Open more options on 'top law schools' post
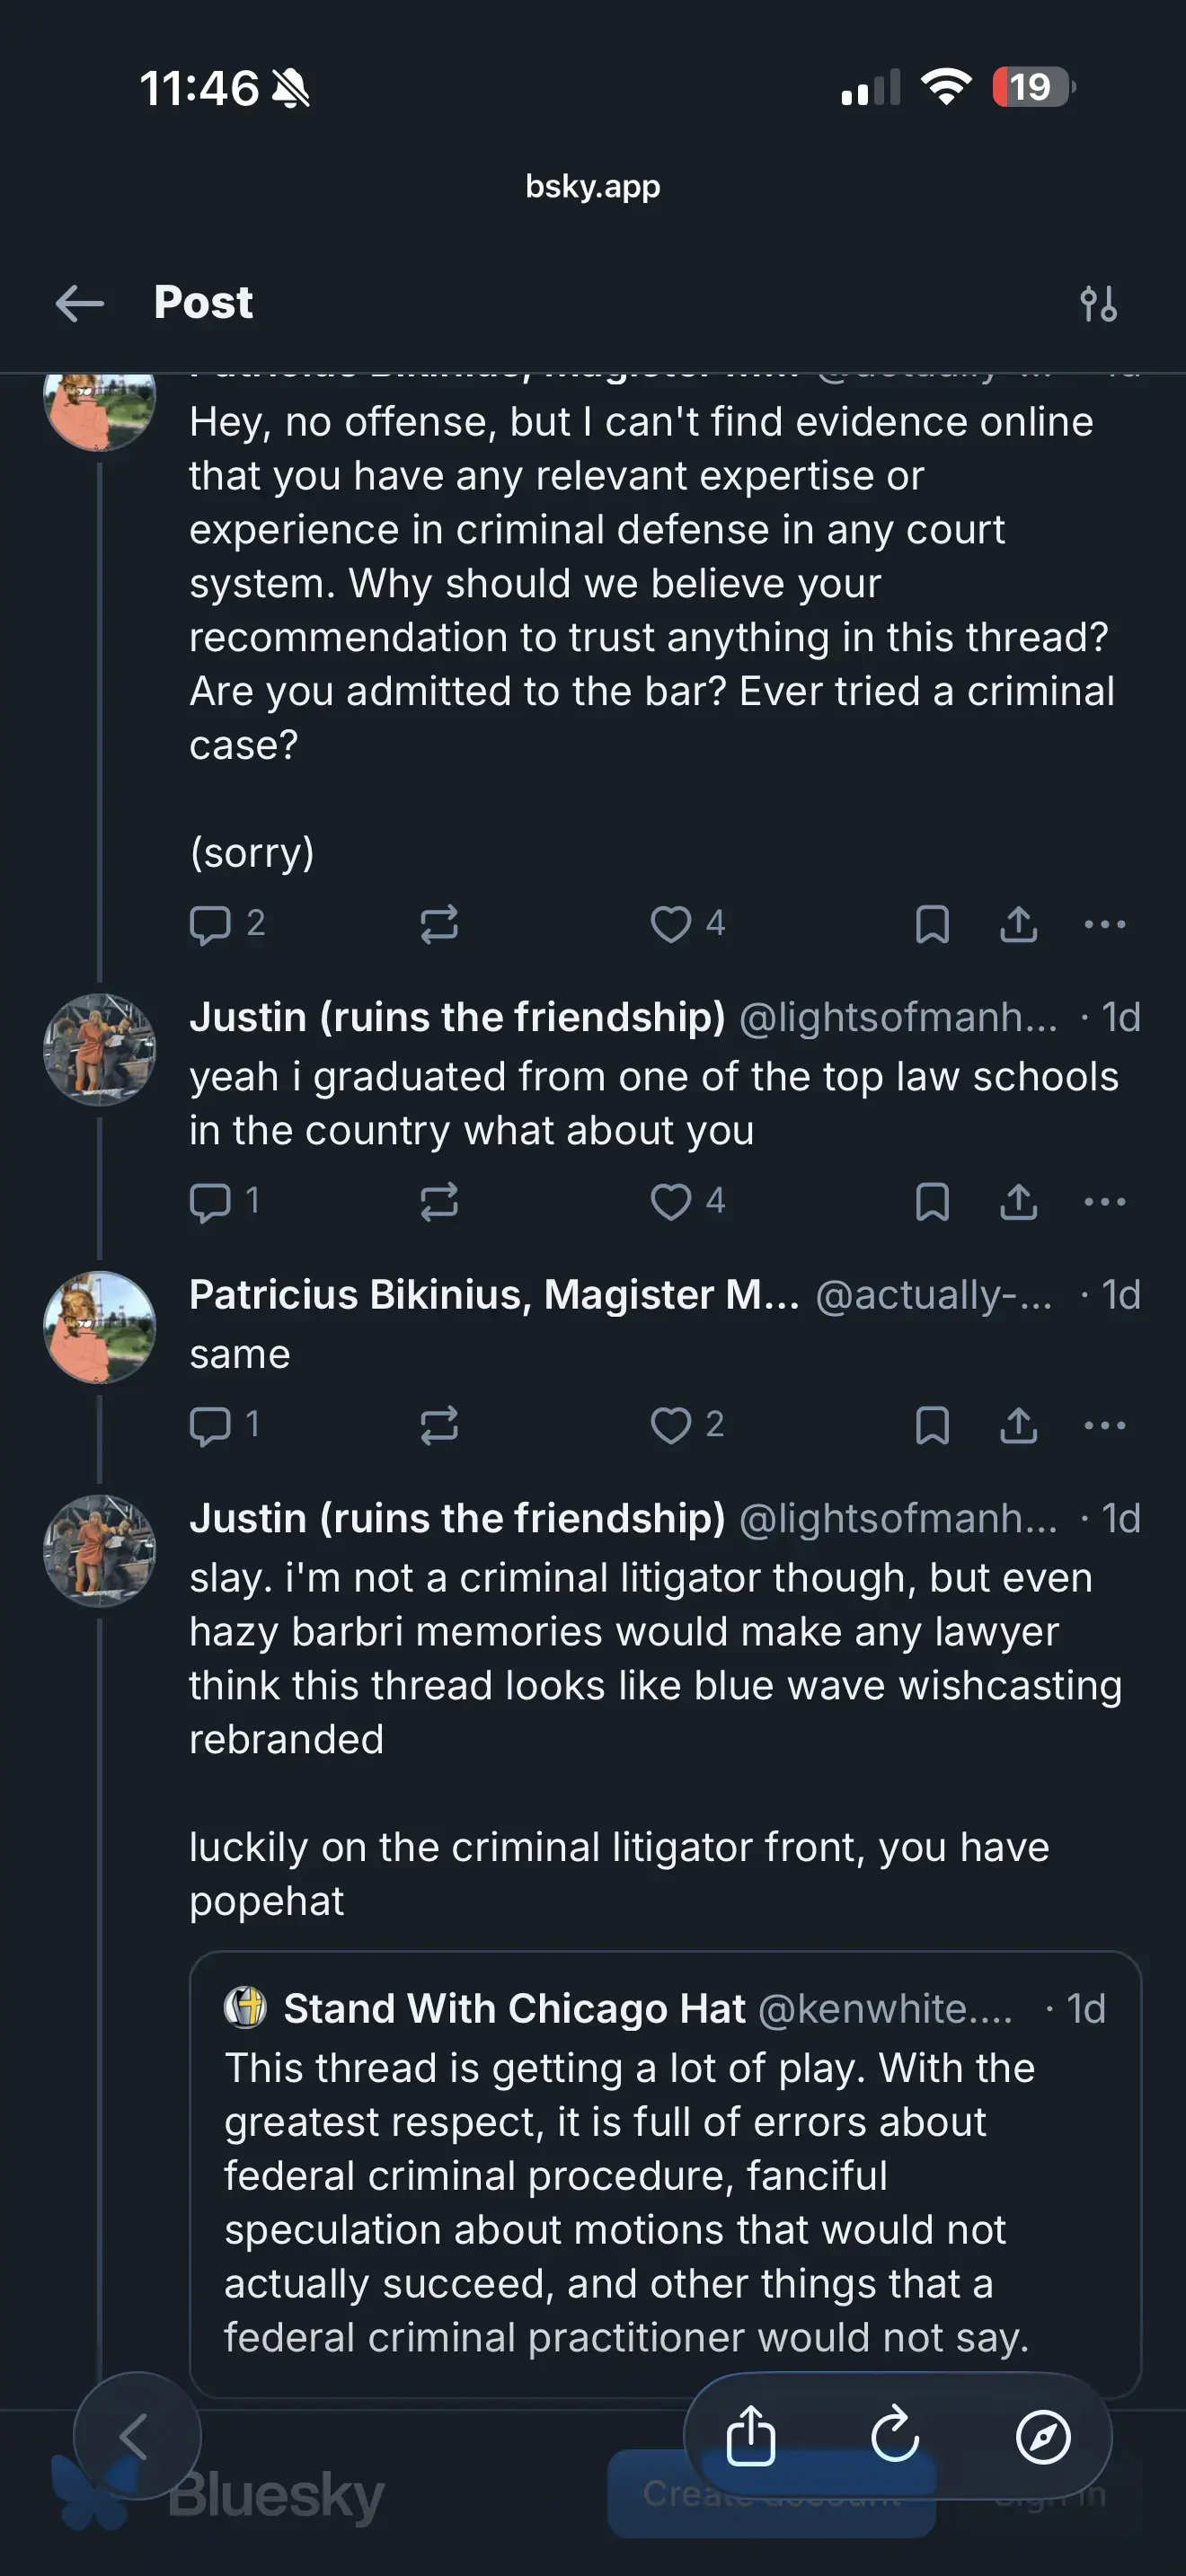Image resolution: width=1186 pixels, height=2576 pixels. 1104,1201
